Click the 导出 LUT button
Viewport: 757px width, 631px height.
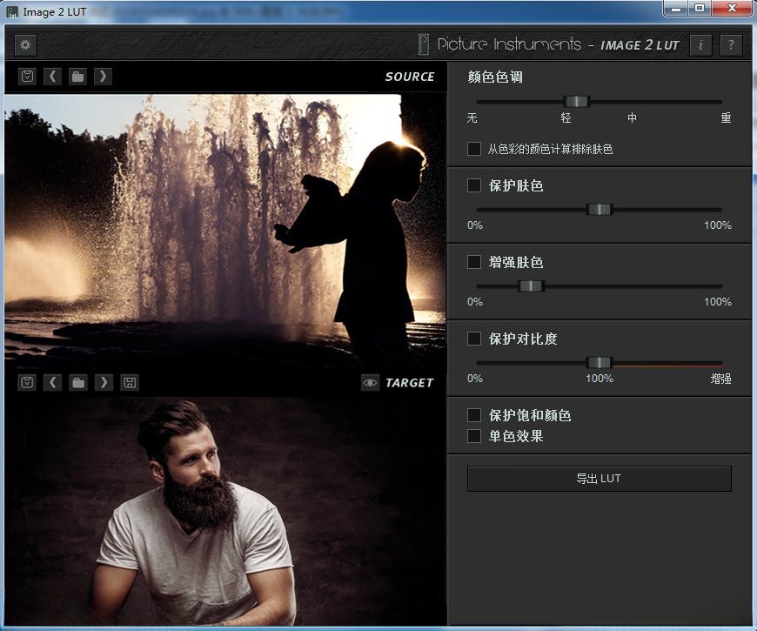tap(598, 478)
